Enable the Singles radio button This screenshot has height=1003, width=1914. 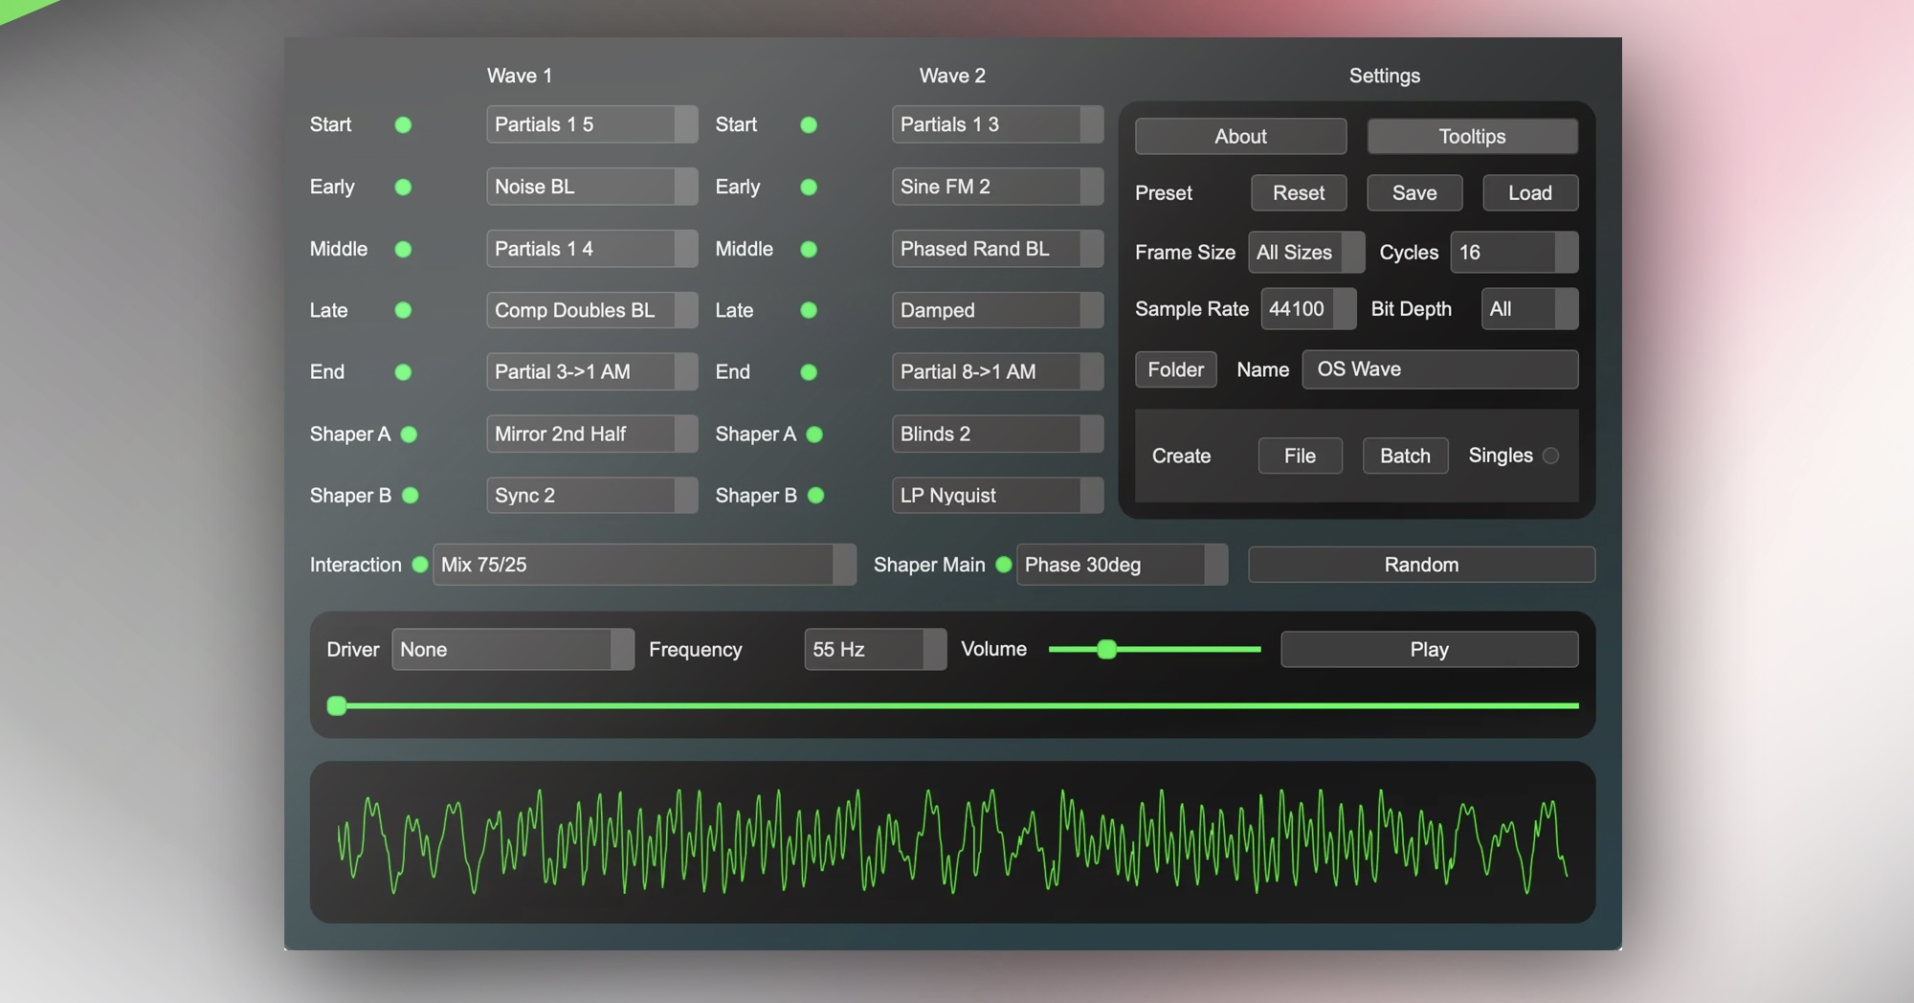(x=1550, y=457)
